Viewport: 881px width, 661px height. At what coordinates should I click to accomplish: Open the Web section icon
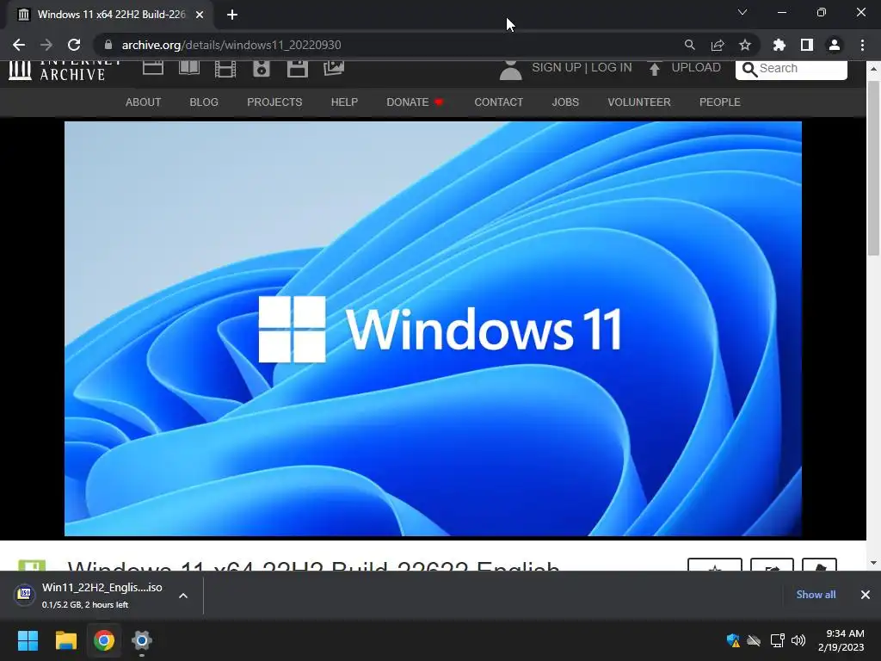[x=153, y=68]
